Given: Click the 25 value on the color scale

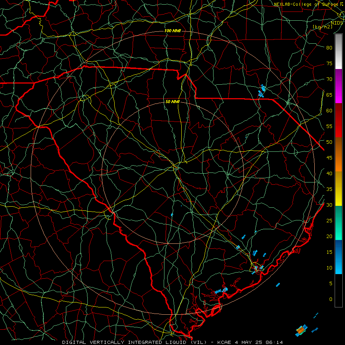Looking at the screenshot, I should [x=329, y=221].
